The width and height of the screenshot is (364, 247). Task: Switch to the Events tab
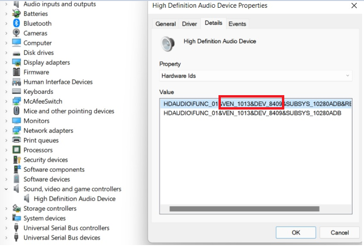(237, 24)
